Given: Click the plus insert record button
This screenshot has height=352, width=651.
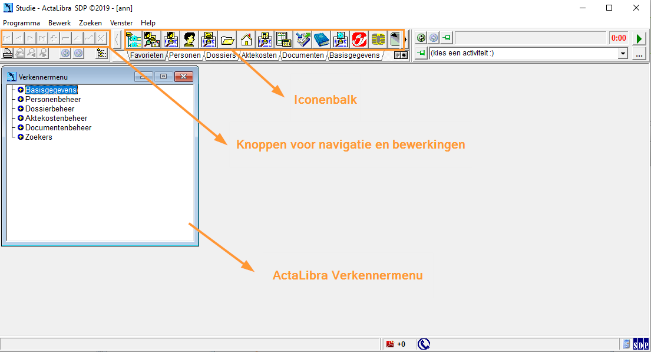Looking at the screenshot, I should coord(54,38).
